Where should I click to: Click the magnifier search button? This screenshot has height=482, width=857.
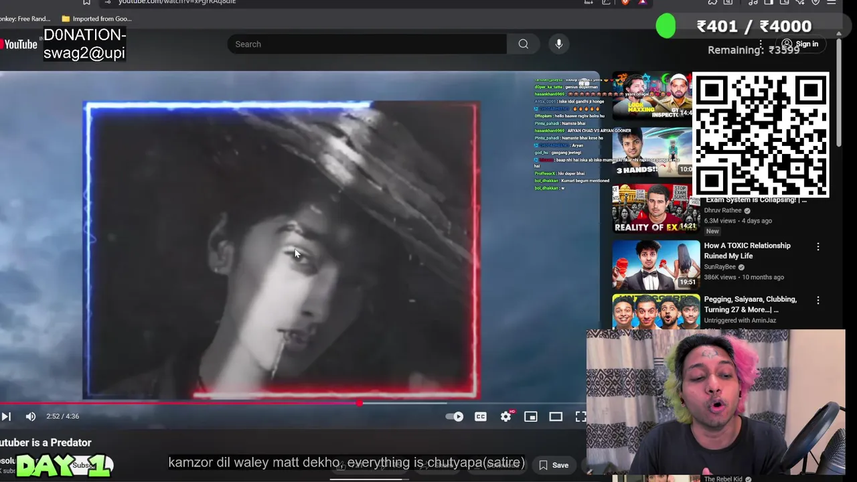tap(523, 44)
